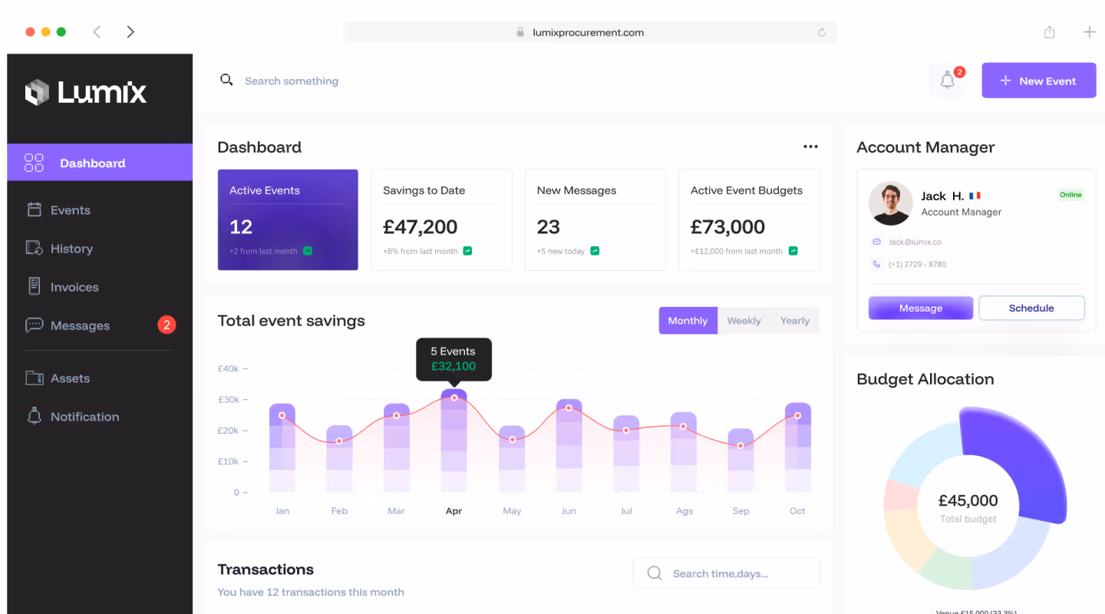1105x614 pixels.
Task: Click the Events calendar icon
Action: click(34, 210)
